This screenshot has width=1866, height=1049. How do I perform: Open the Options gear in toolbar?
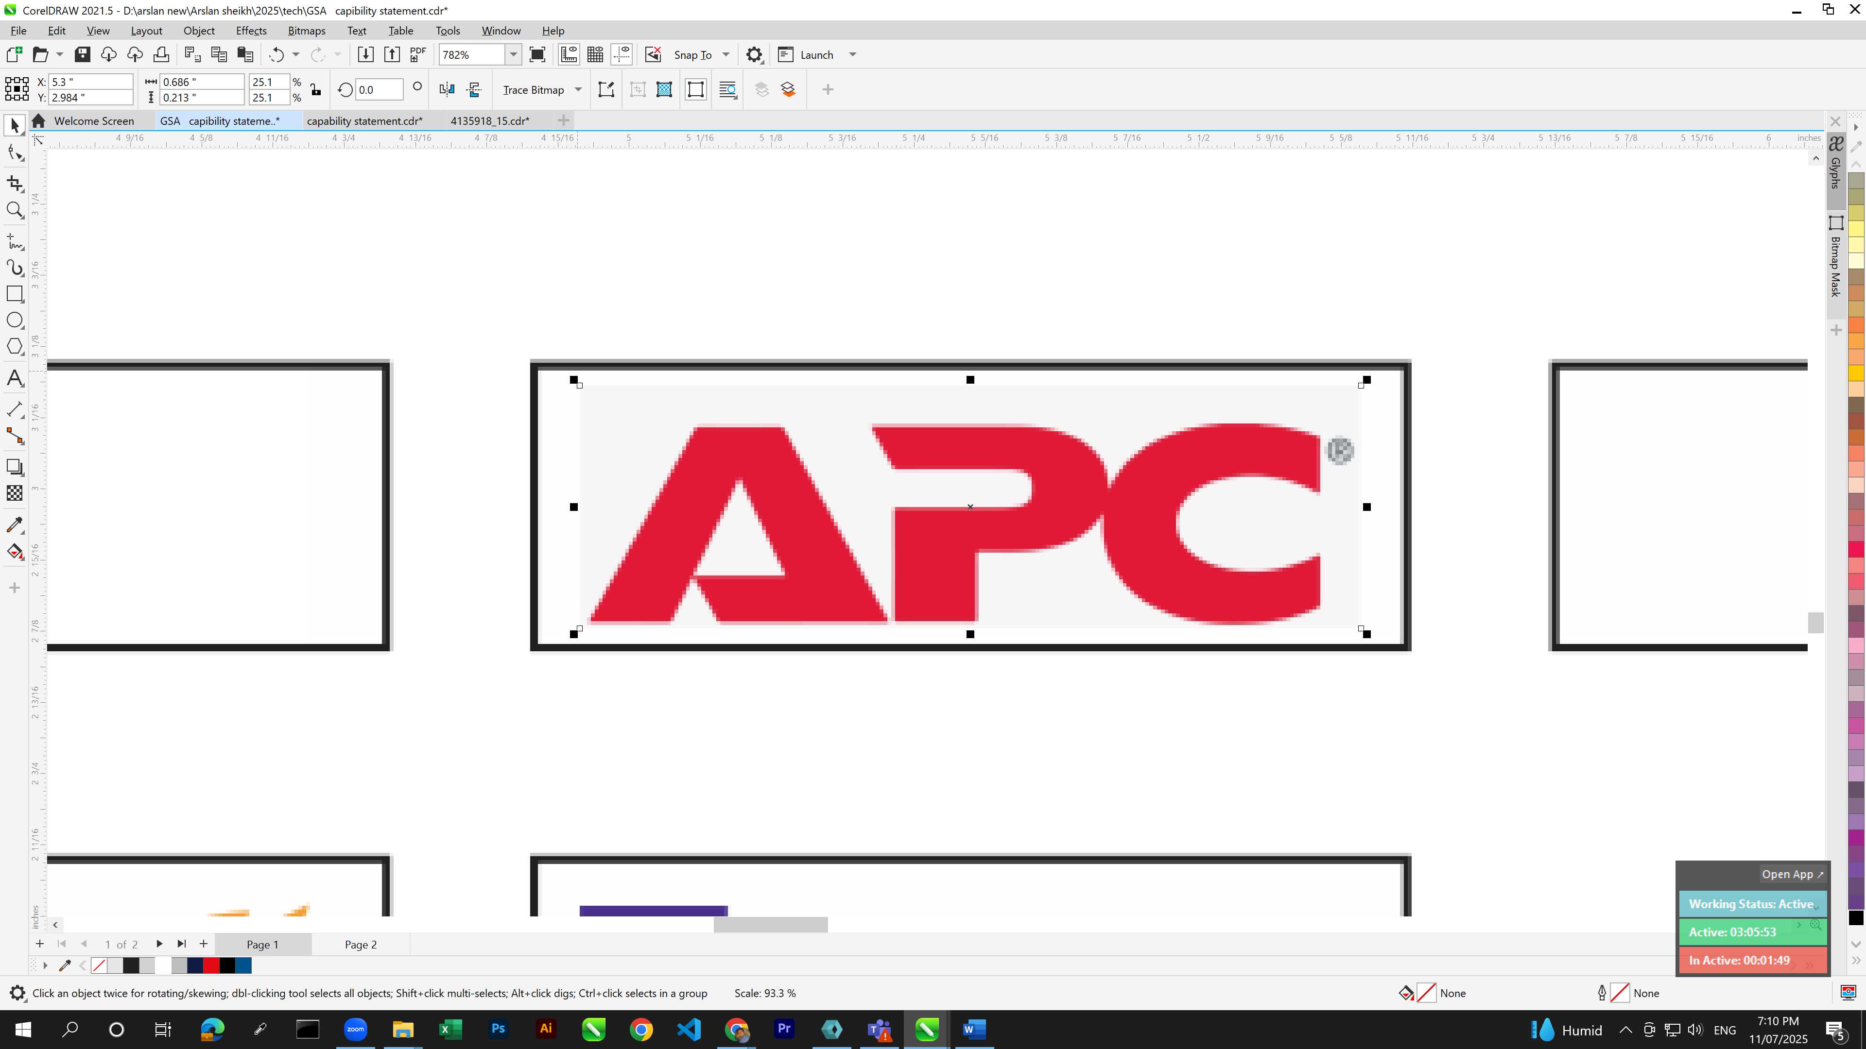click(x=754, y=55)
